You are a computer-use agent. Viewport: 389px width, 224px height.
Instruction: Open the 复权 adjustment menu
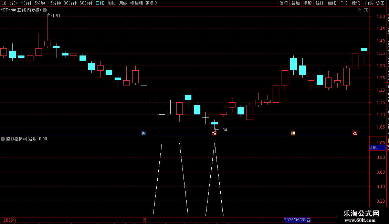[284, 3]
